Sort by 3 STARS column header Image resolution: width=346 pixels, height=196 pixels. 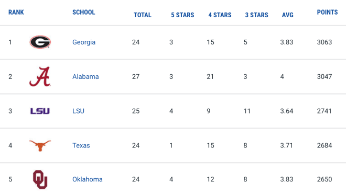(257, 15)
